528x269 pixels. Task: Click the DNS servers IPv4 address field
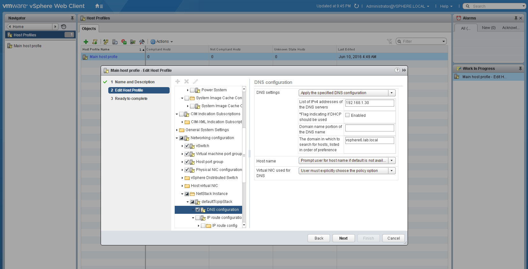point(369,103)
